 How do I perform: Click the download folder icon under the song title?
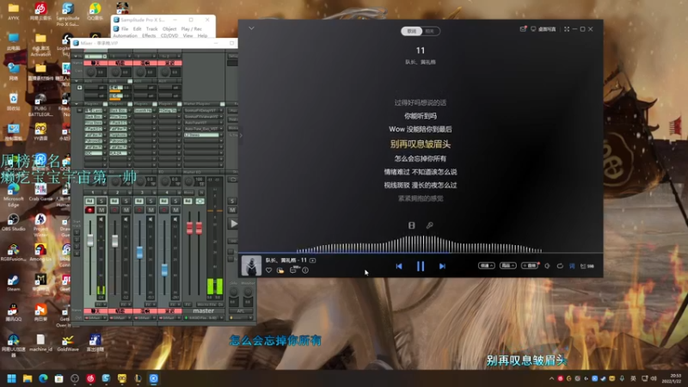click(280, 270)
